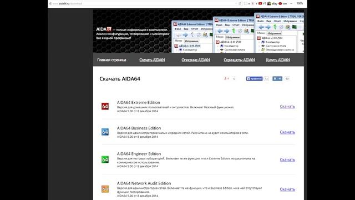
Task: Click Скачать for AIDA64 Engineer Edition
Action: click(x=287, y=159)
